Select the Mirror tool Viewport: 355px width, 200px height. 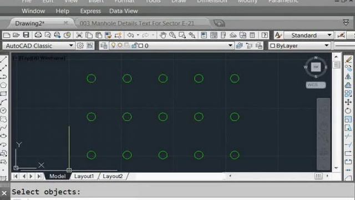click(x=348, y=77)
